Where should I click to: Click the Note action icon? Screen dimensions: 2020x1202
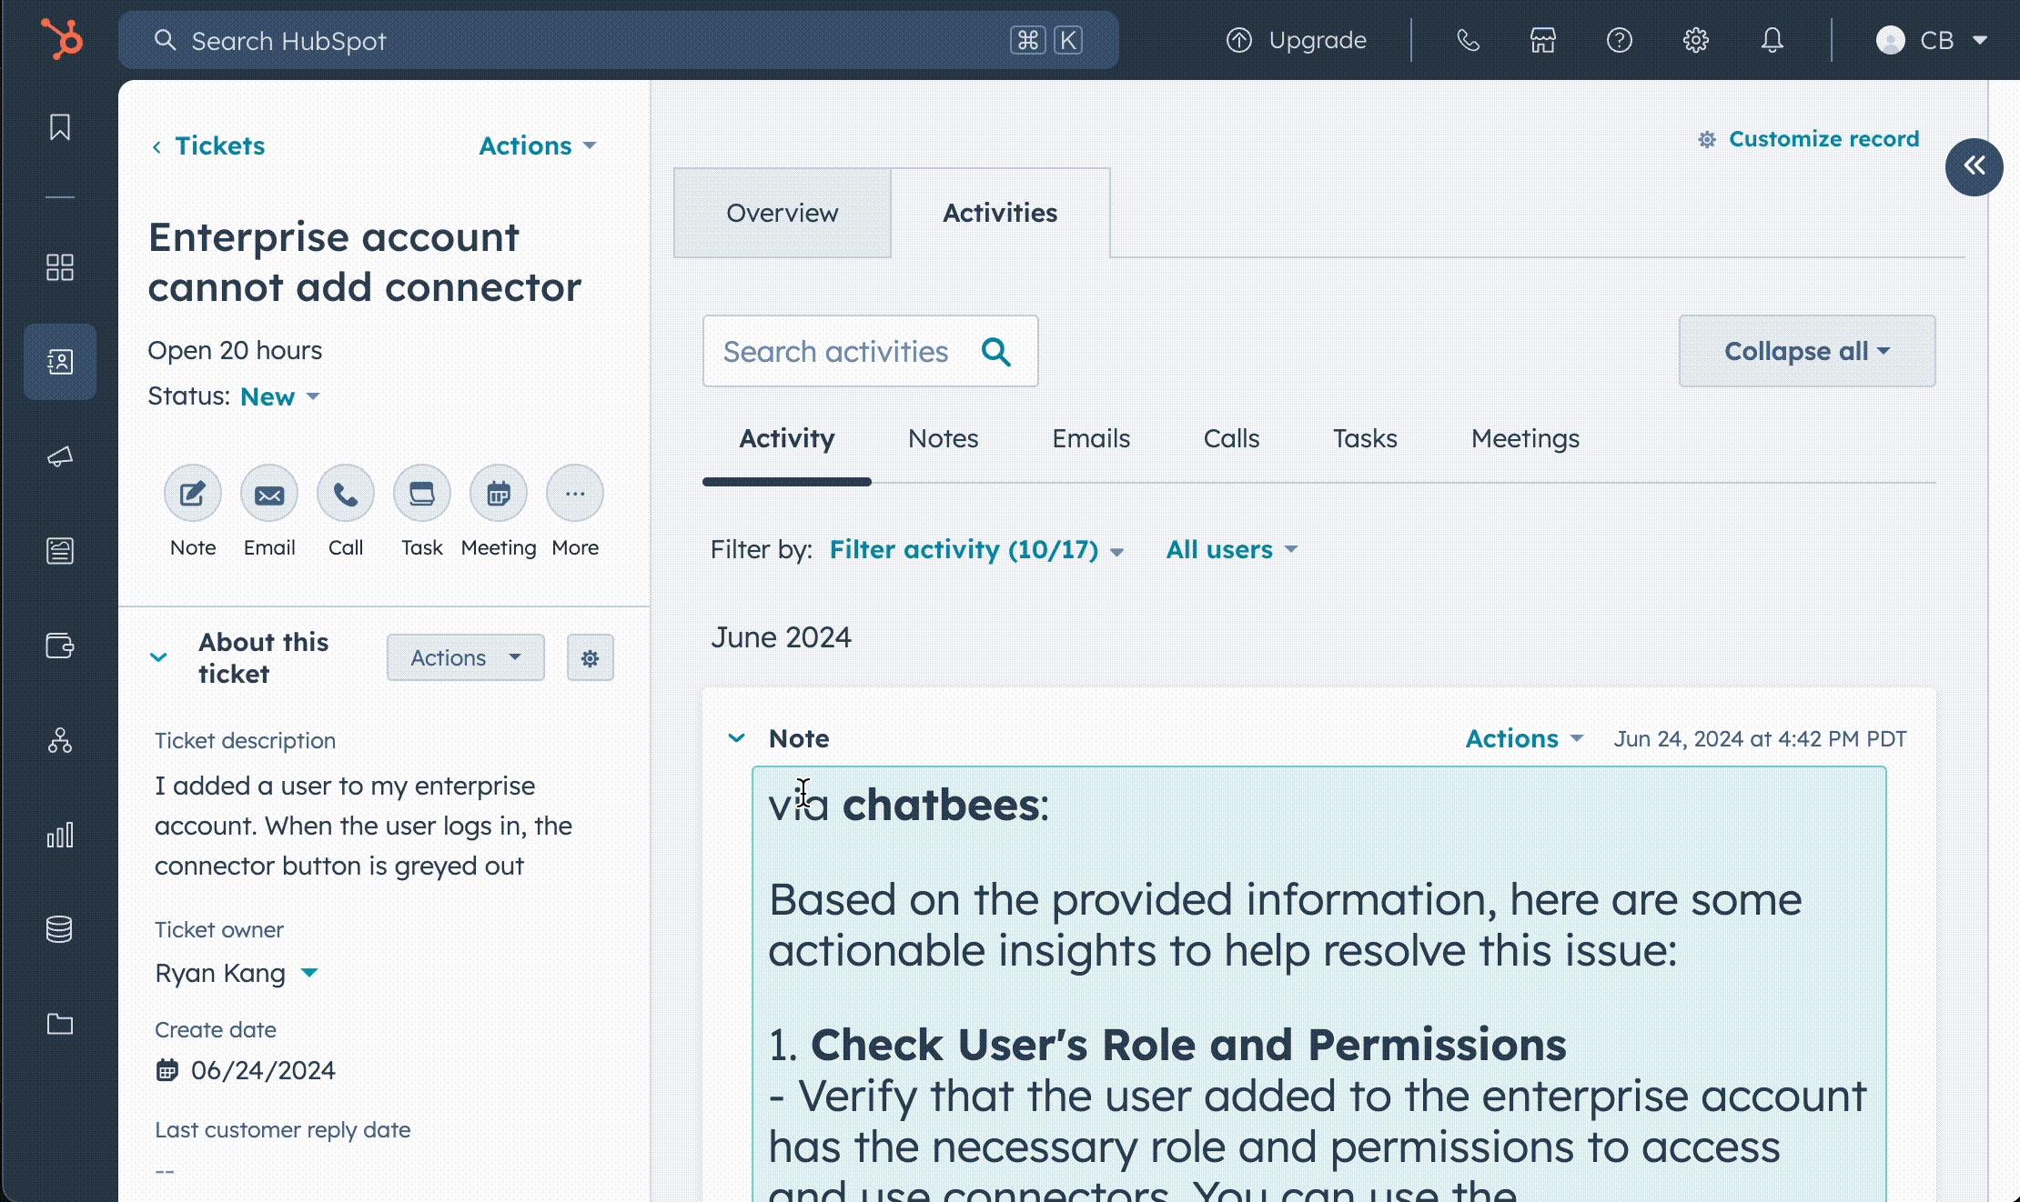tap(192, 494)
